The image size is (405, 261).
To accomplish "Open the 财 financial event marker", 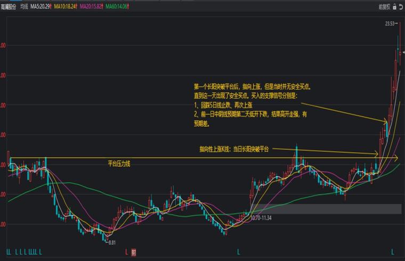I will (134, 252).
